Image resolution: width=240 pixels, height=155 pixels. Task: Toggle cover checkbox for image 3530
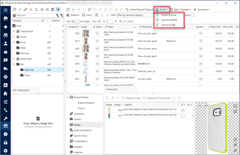[x=183, y=110]
